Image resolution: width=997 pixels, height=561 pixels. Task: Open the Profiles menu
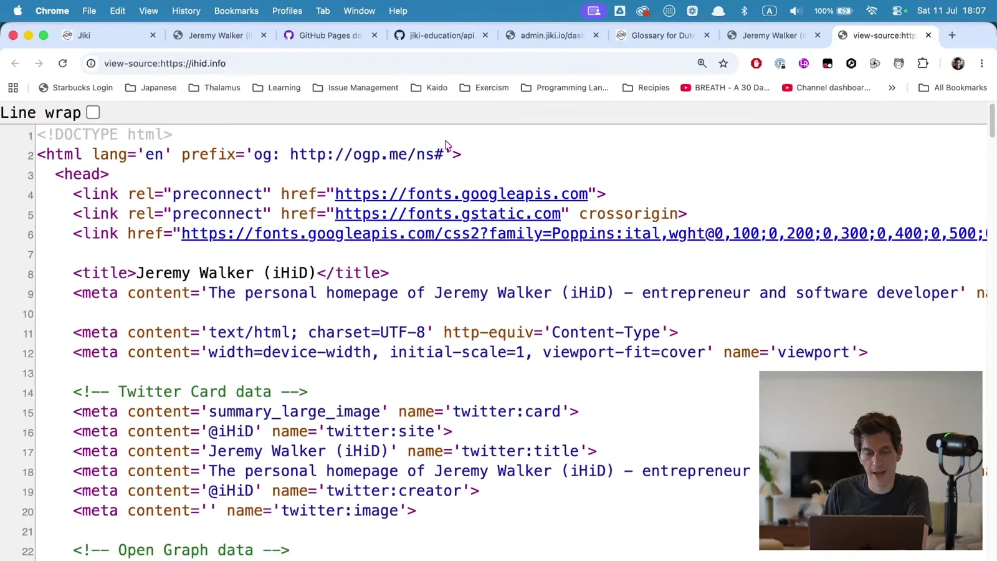pyautogui.click(x=287, y=11)
